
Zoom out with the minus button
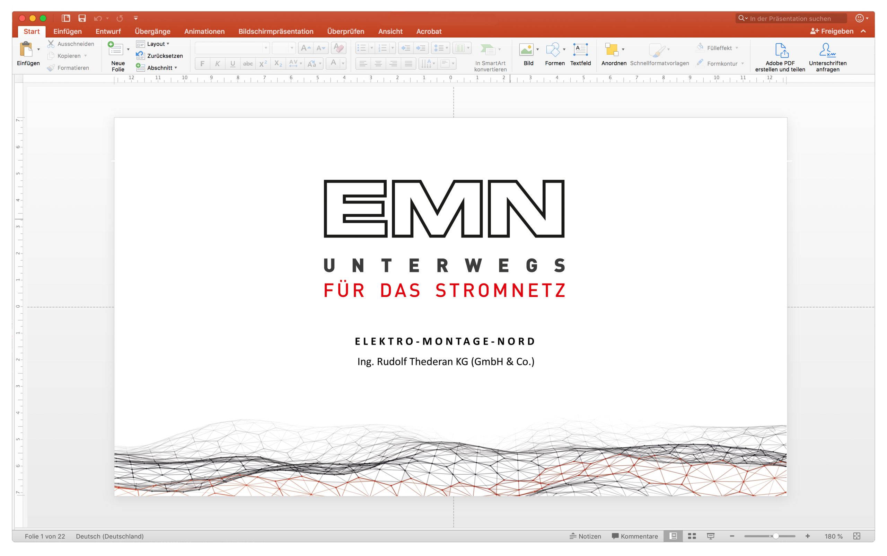[732, 536]
